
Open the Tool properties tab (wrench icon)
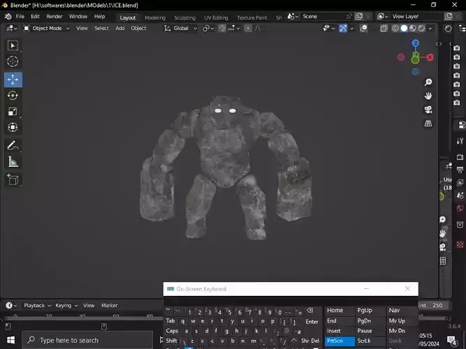[460, 141]
